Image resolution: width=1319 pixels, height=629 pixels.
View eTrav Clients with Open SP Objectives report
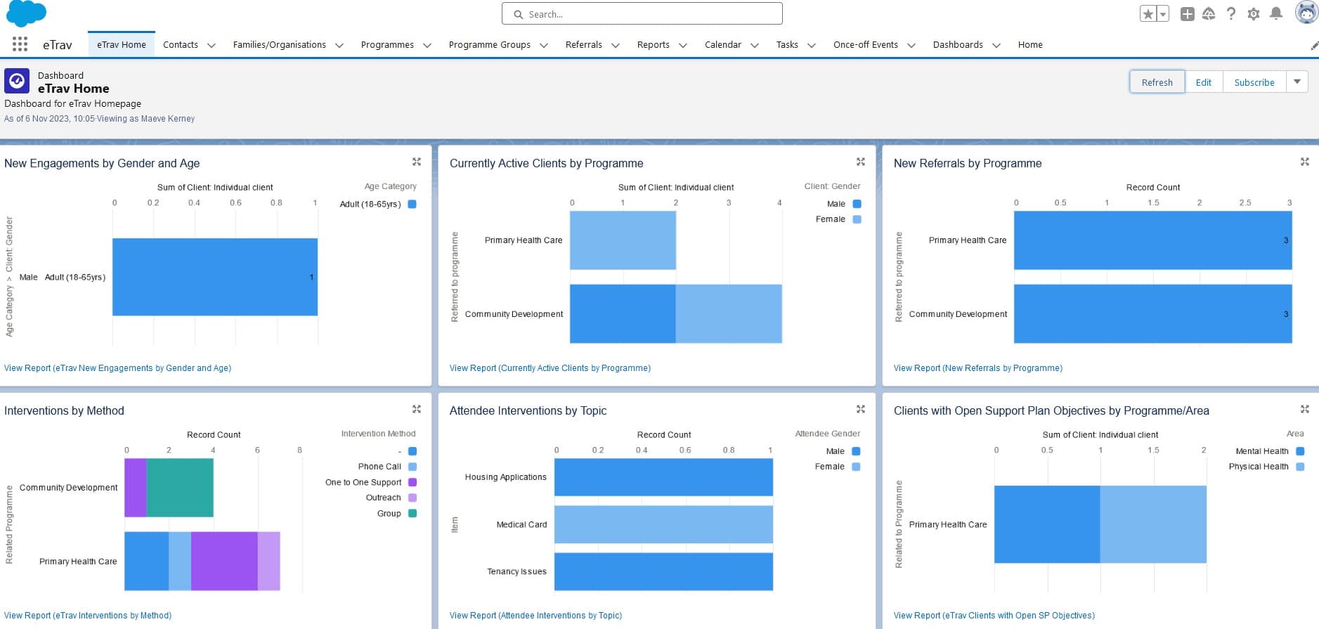tap(994, 615)
